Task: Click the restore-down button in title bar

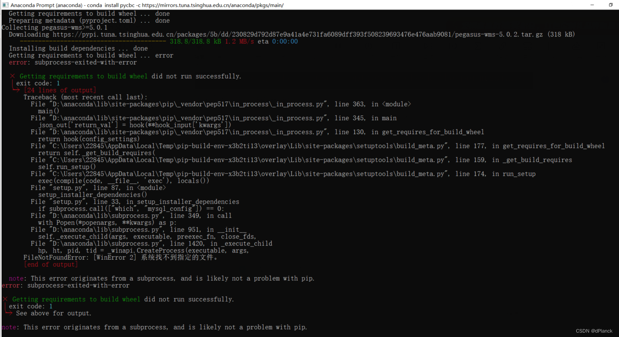Action: point(611,5)
